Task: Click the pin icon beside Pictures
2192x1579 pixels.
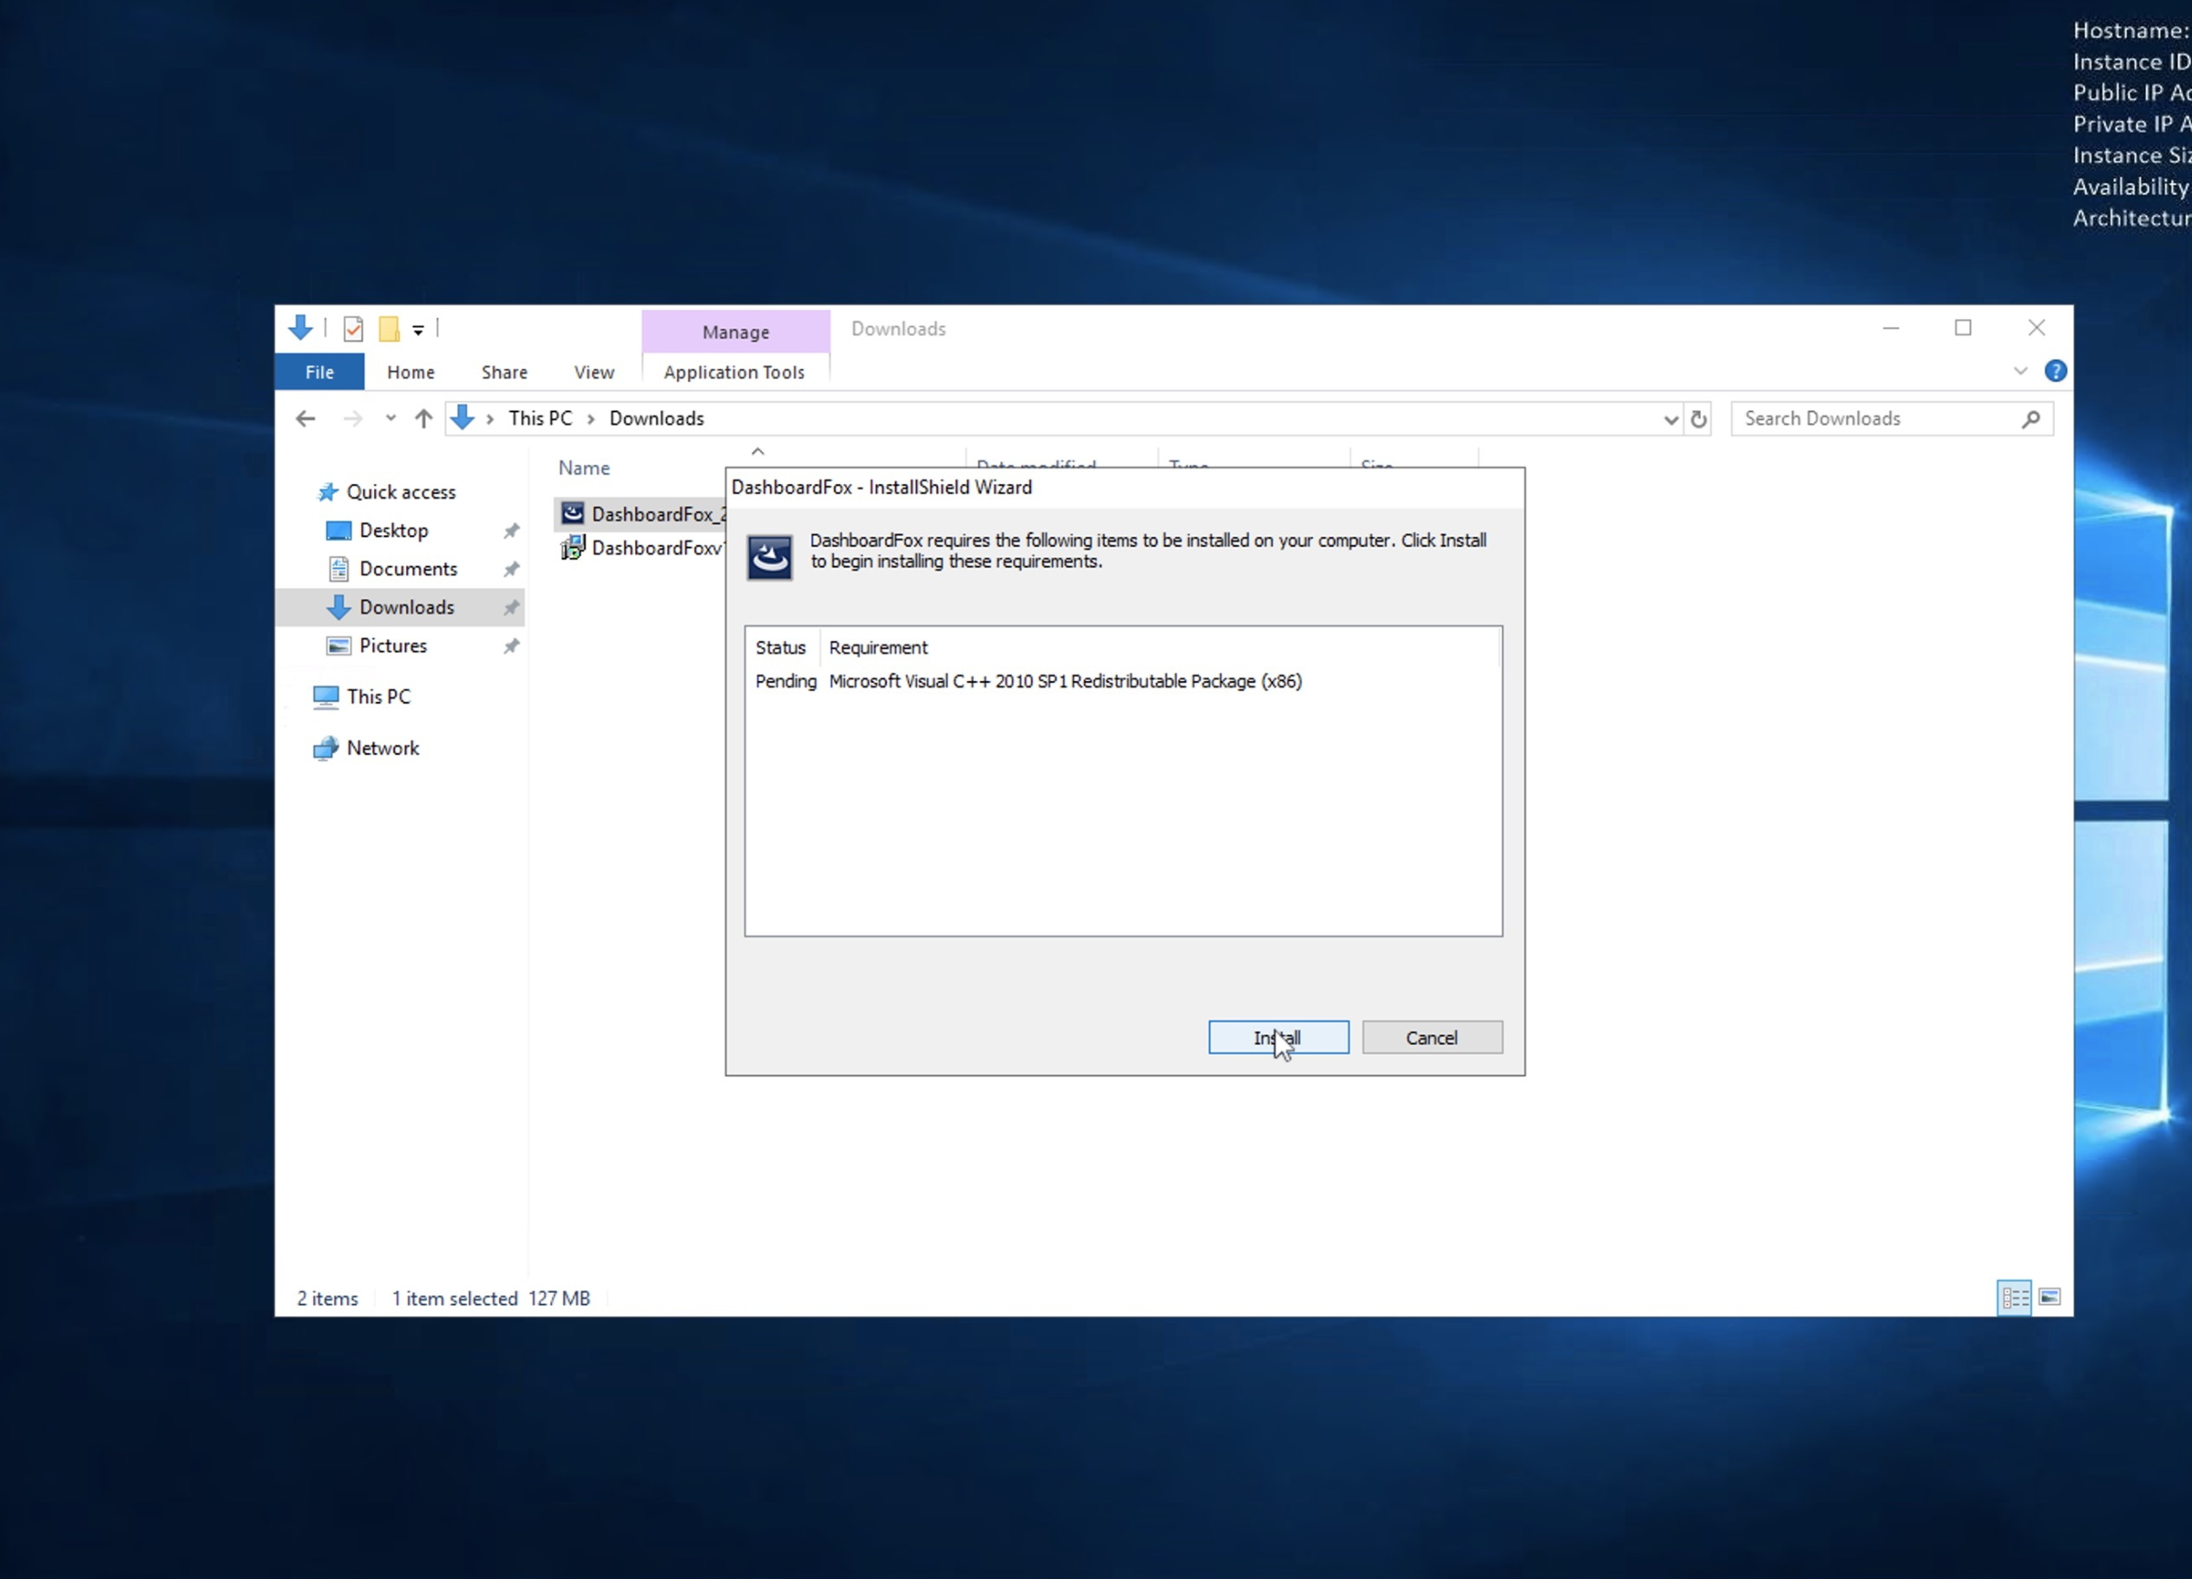Action: (x=511, y=645)
